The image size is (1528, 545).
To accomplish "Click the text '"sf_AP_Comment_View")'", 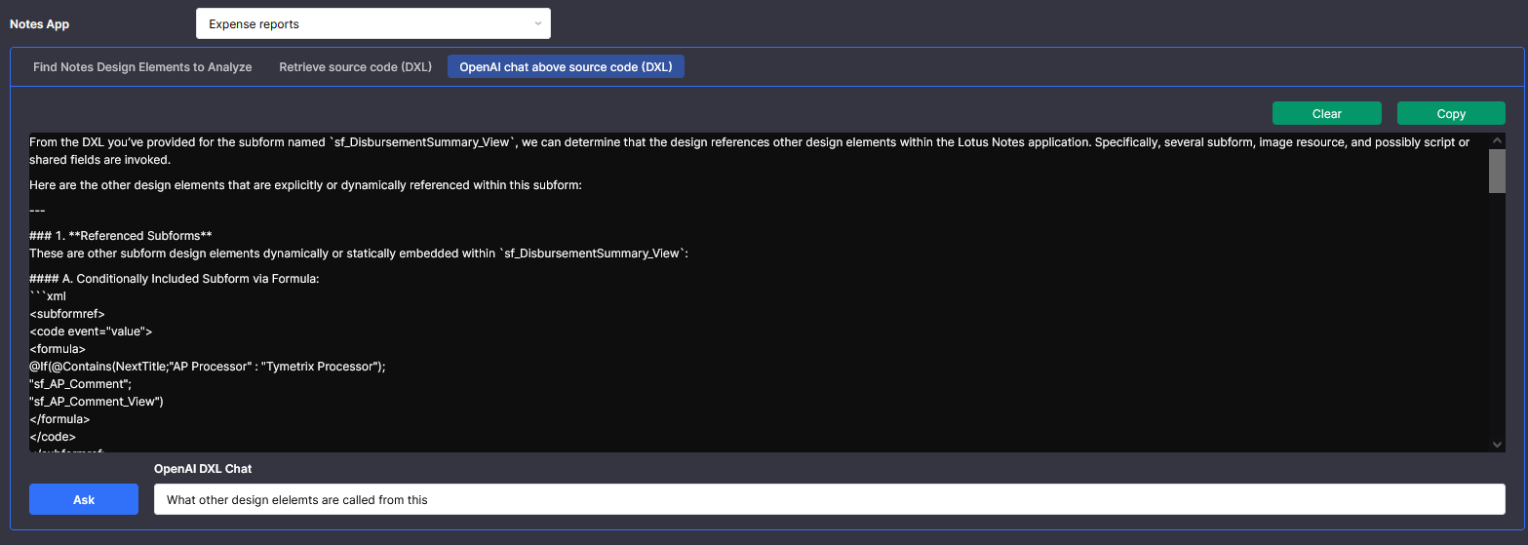I will (97, 402).
